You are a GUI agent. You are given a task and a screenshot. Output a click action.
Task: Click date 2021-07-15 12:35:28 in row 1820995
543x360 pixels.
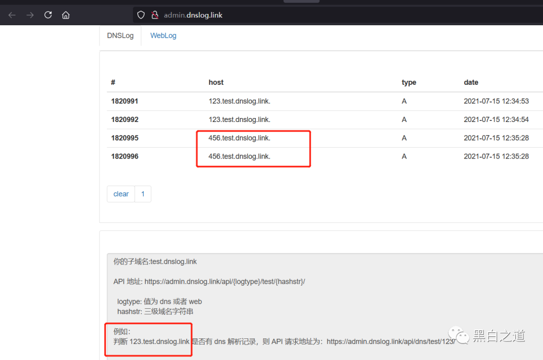[496, 138]
